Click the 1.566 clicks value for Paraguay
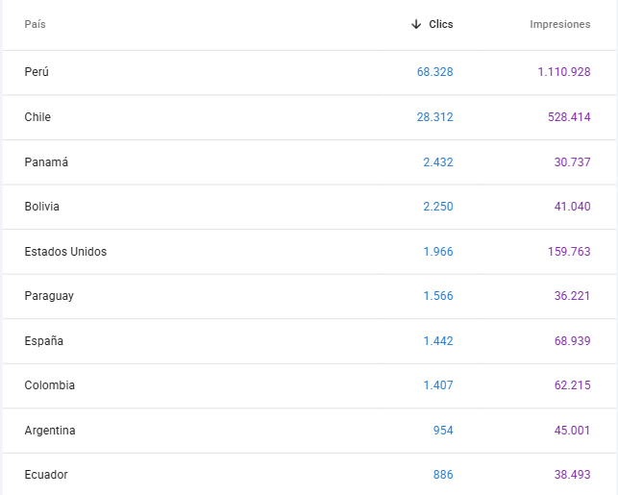Viewport: 618px width, 495px height. coord(438,296)
